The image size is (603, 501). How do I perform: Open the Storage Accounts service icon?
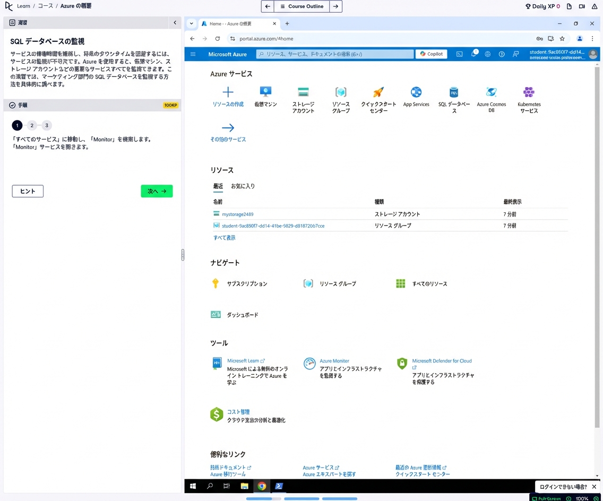coord(303,92)
